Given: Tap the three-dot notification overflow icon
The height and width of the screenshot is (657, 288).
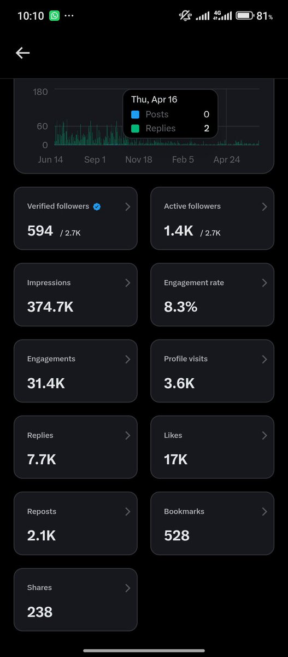Looking at the screenshot, I should [69, 16].
